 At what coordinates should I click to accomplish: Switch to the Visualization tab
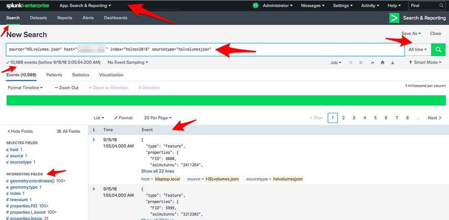pyautogui.click(x=111, y=75)
